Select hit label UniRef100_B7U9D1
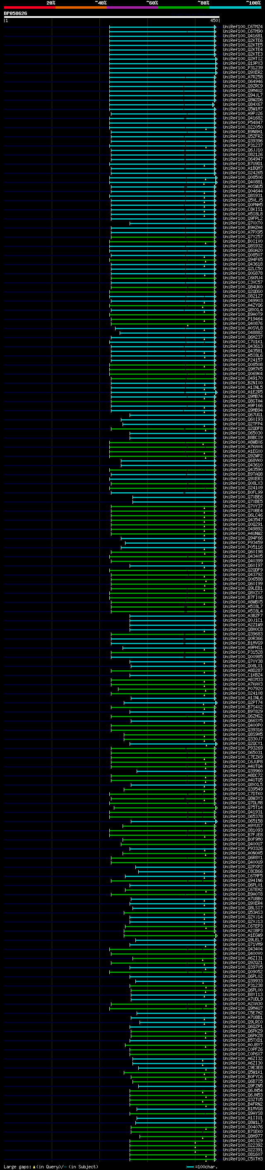This screenshot has width=265, height=1170. click(242, 164)
